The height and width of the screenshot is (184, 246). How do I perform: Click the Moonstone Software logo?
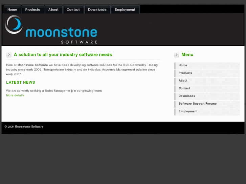(51, 29)
